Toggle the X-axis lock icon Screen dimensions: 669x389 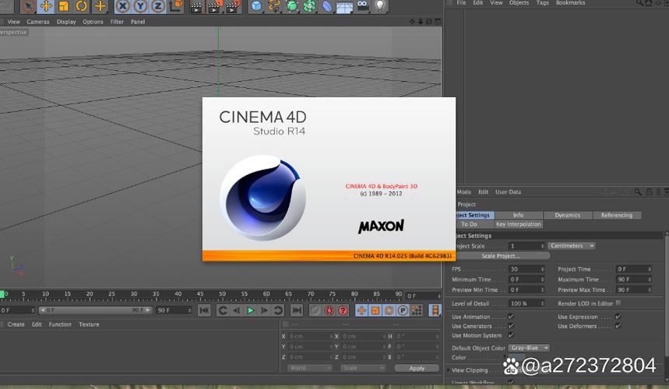point(123,6)
